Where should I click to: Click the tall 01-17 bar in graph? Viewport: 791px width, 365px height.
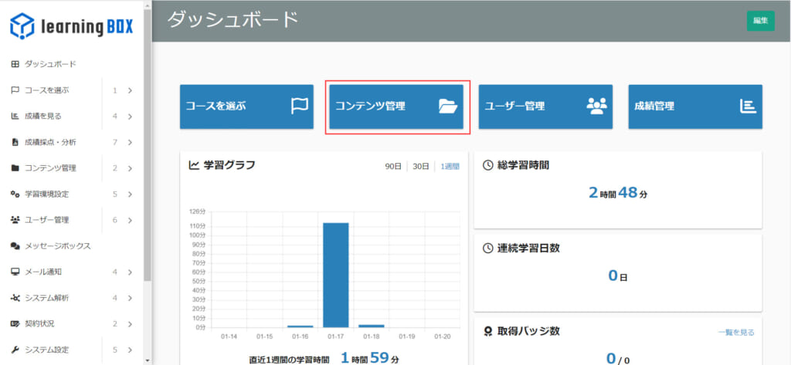click(335, 275)
